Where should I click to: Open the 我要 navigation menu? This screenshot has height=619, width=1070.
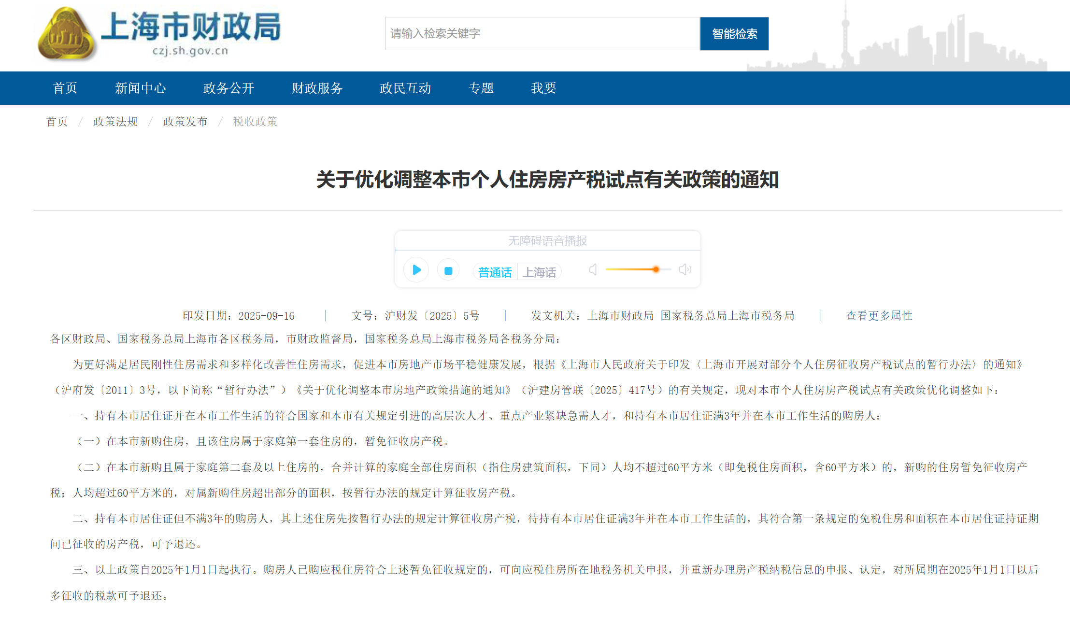tap(544, 88)
